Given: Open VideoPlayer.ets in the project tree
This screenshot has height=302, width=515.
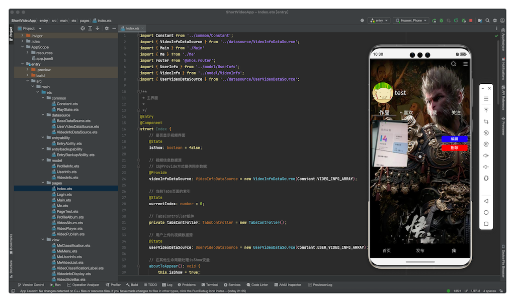Looking at the screenshot, I should [x=69, y=228].
